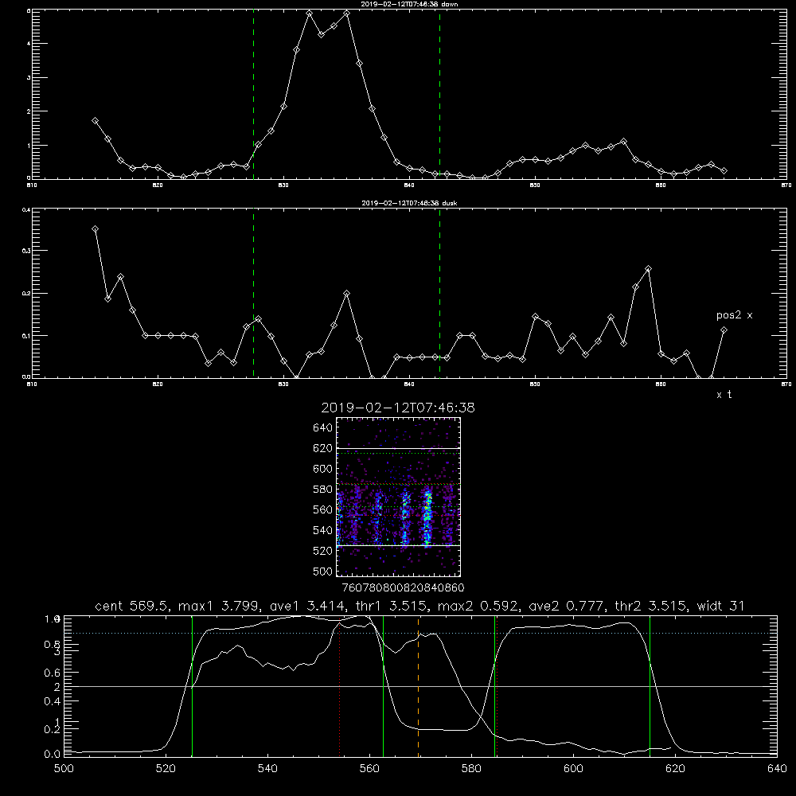Click the '500' label on spectrogram y-axis

tap(323, 572)
